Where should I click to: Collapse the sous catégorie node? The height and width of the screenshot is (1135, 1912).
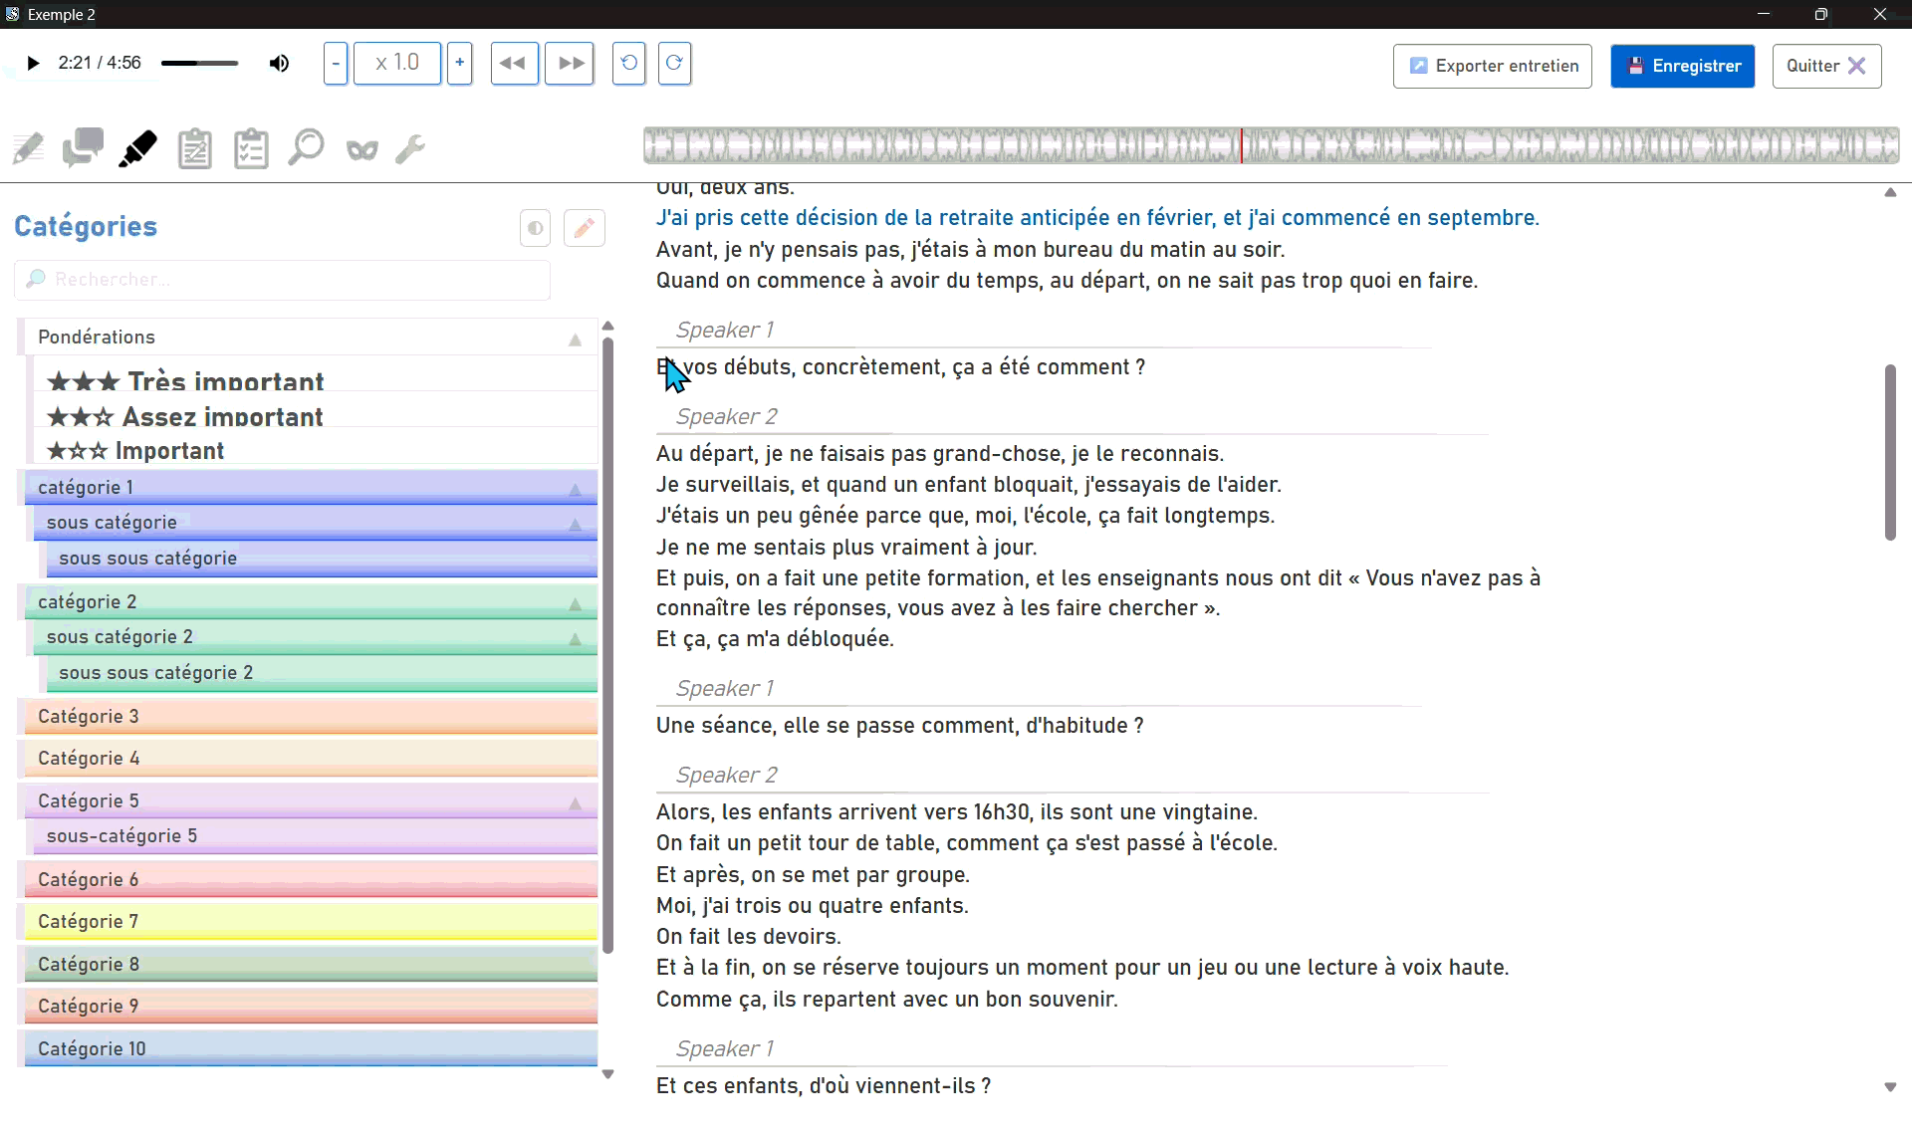pos(575,525)
